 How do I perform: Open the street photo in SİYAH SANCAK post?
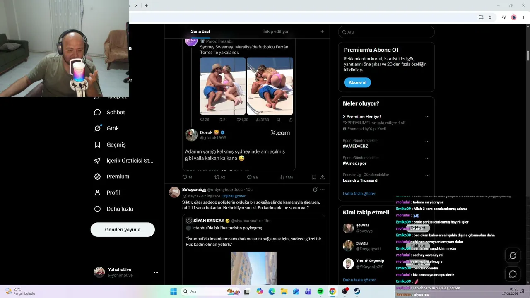[x=254, y=268]
